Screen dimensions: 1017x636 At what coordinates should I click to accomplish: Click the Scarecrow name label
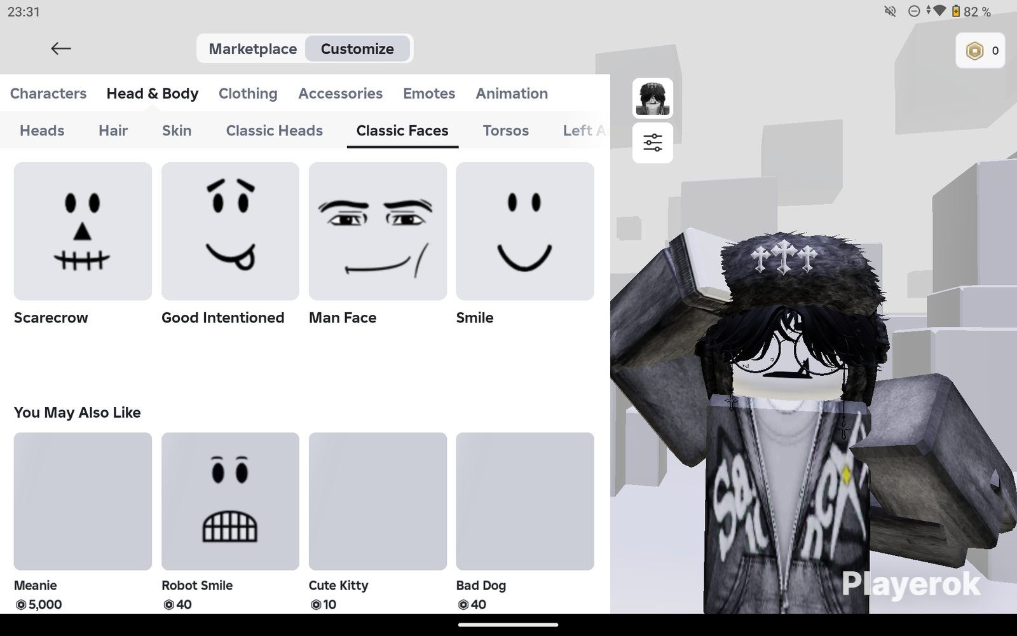pos(51,318)
